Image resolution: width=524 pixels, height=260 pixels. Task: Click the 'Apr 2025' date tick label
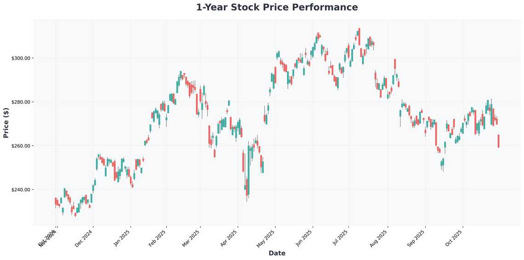click(x=229, y=238)
